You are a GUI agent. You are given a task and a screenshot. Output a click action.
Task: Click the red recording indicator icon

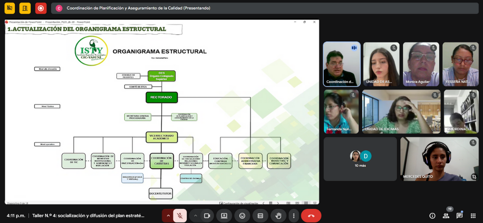pos(41,8)
